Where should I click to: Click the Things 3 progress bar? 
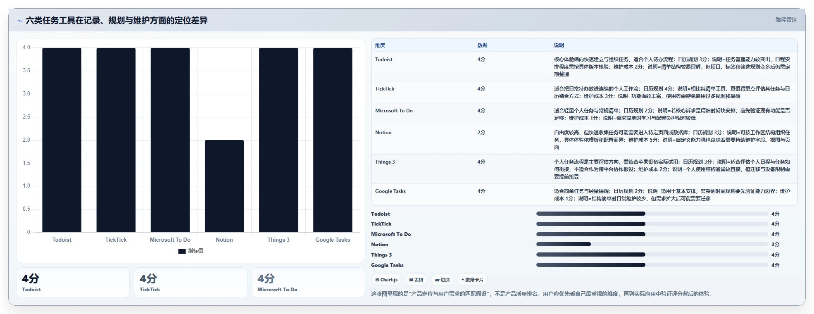[652, 255]
